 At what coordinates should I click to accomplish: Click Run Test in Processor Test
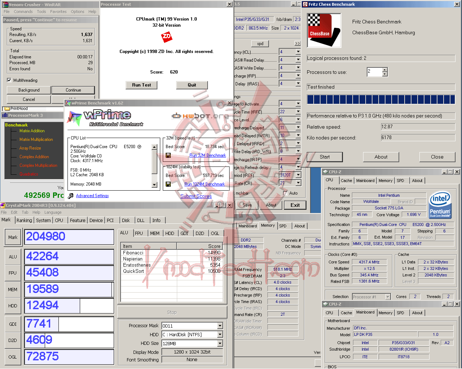click(x=141, y=85)
